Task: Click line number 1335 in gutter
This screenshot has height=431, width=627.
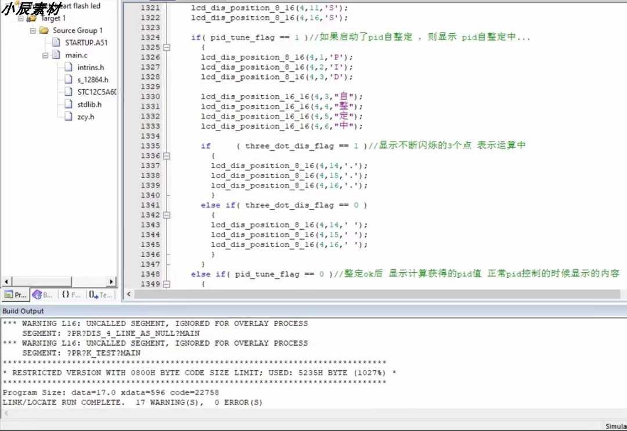Action: point(150,146)
